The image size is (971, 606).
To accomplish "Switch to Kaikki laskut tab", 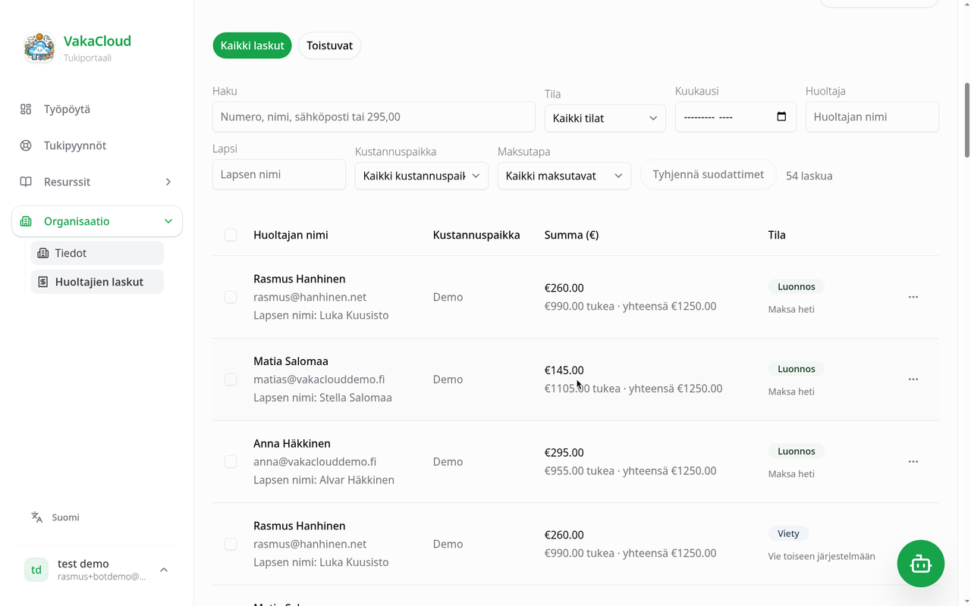I will coord(252,45).
